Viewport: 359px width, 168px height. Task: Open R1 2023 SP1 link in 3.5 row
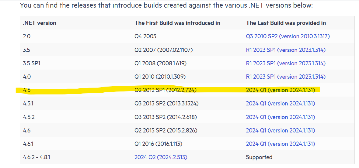click(286, 50)
